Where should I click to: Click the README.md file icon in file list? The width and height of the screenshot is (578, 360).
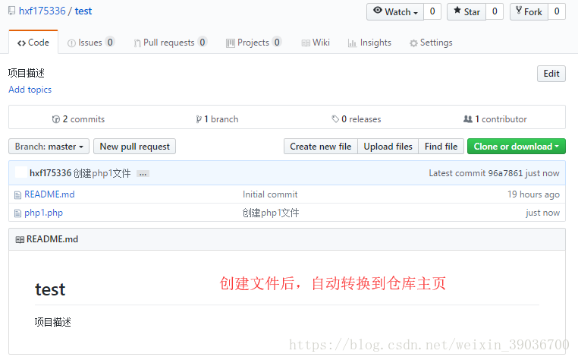[x=17, y=195]
